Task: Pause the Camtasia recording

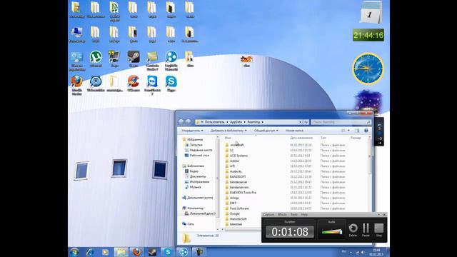Action: tap(366, 230)
